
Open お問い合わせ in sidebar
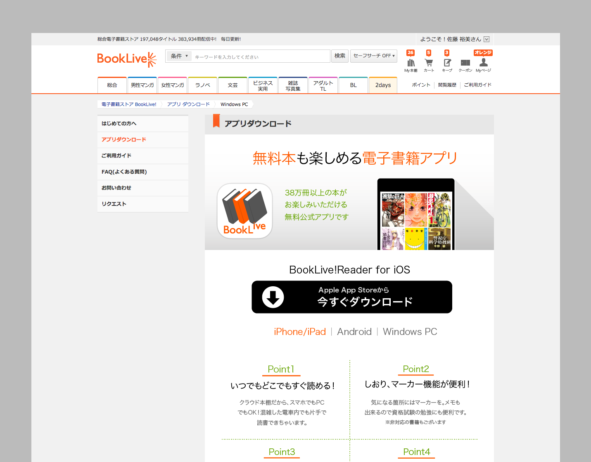tap(143, 188)
